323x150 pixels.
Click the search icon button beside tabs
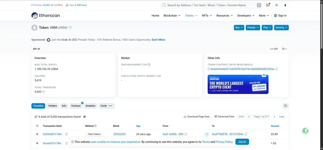(286, 106)
